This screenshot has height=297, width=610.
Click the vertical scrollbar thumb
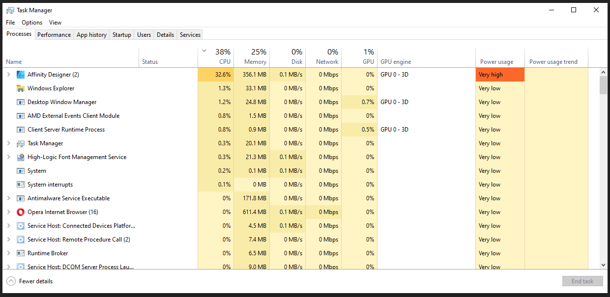[x=604, y=85]
